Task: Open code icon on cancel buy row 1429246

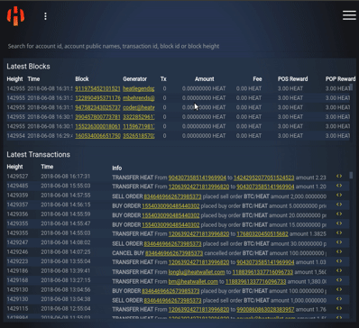Action: (x=339, y=251)
